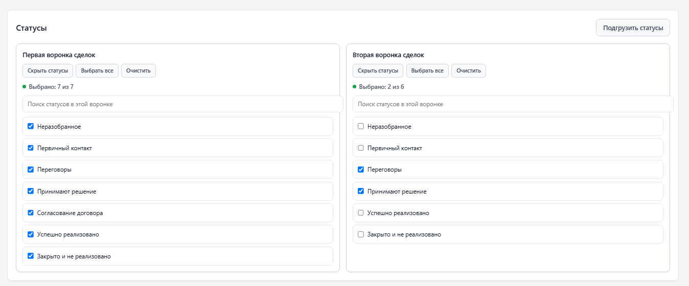Select all statuses in Первая воронка сделок
This screenshot has width=689, height=286.
click(x=97, y=70)
